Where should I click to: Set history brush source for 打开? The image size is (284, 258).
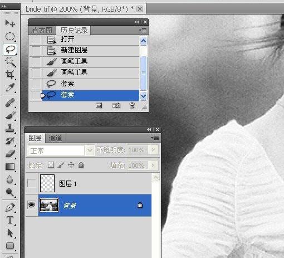click(x=36, y=40)
